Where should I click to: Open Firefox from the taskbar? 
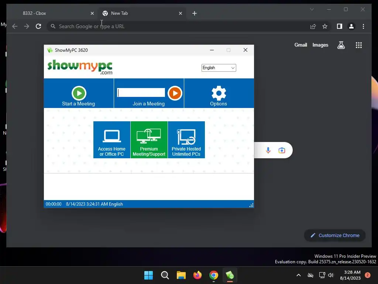(197, 275)
